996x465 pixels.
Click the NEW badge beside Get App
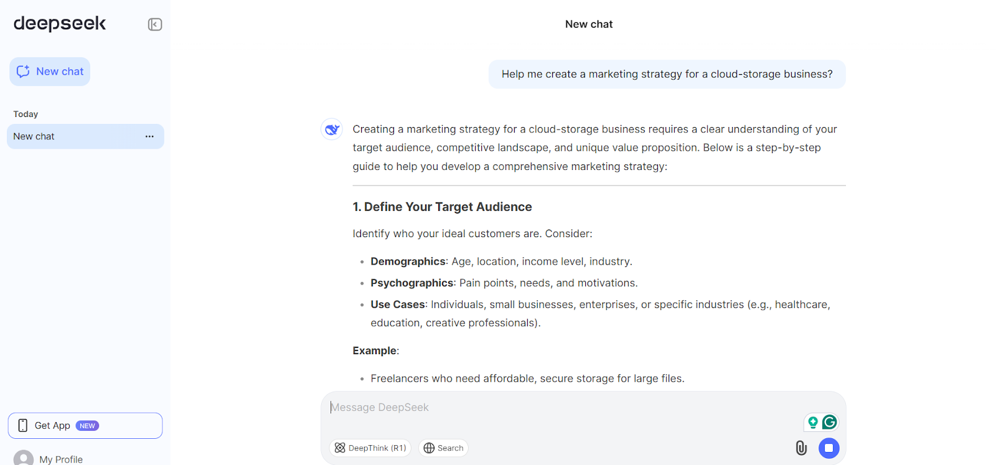pos(87,426)
